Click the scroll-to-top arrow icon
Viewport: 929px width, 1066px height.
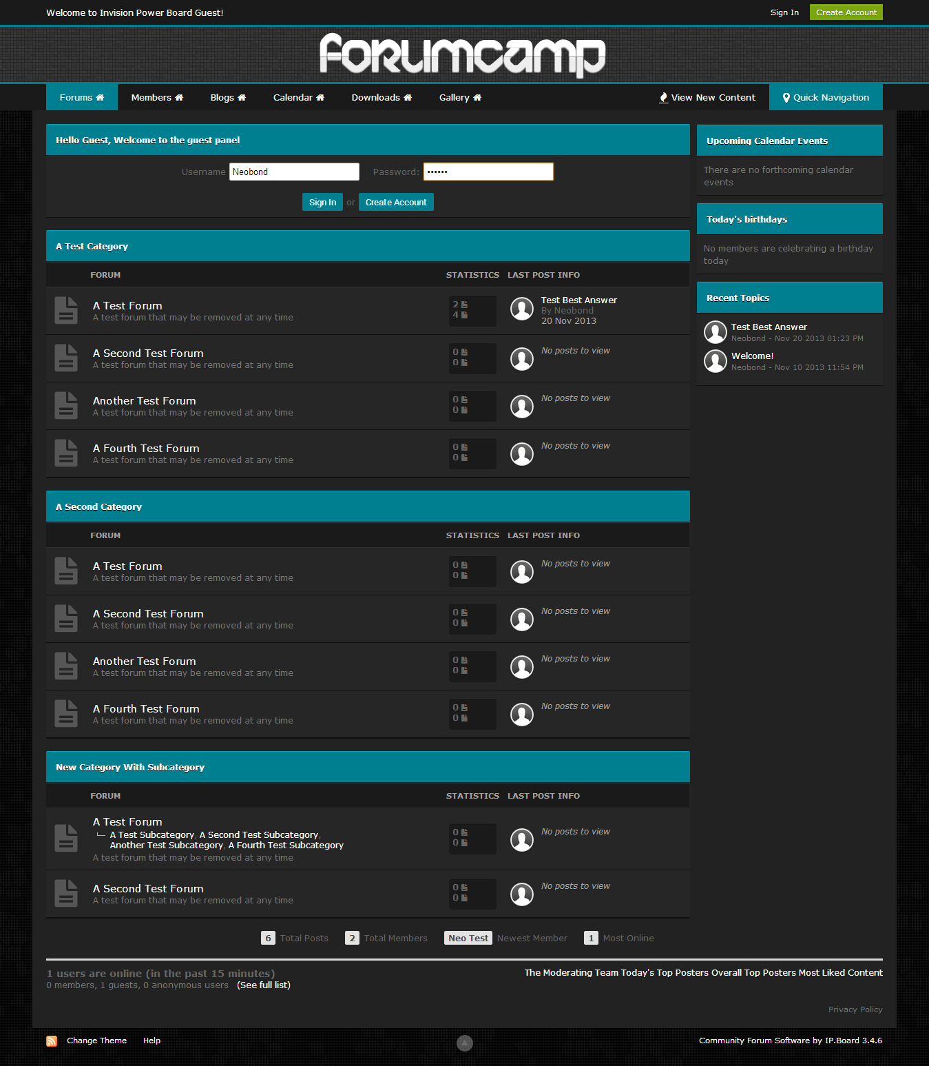[465, 1043]
